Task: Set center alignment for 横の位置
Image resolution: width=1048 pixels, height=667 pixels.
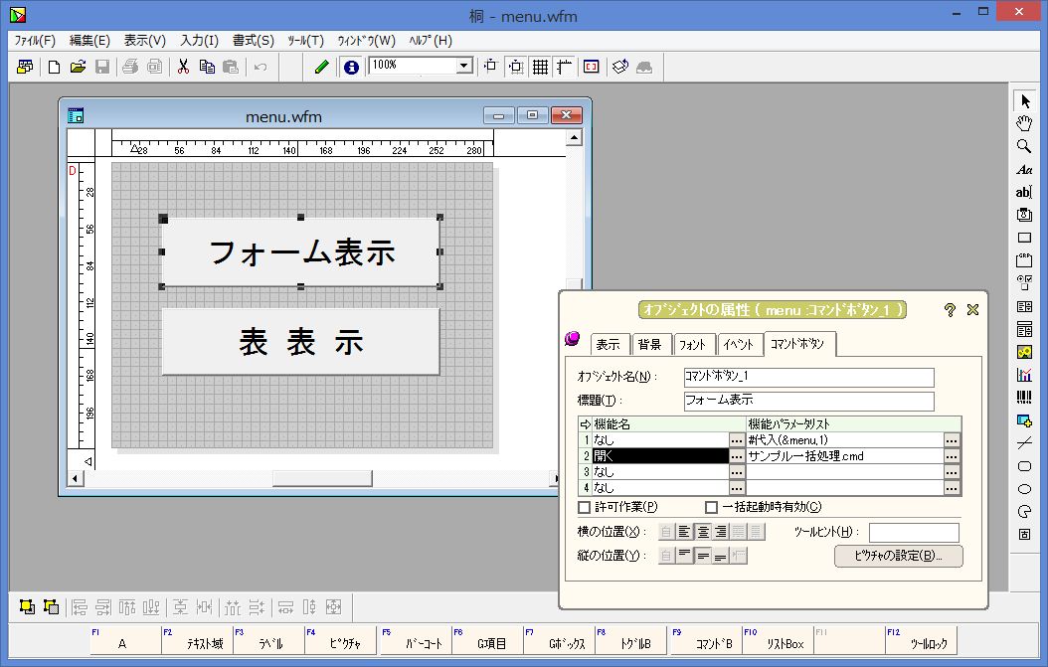Action: click(x=702, y=532)
